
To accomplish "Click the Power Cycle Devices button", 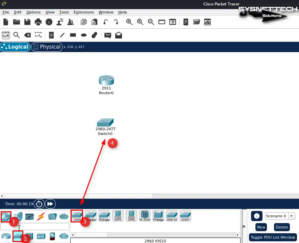I will pos(39,204).
